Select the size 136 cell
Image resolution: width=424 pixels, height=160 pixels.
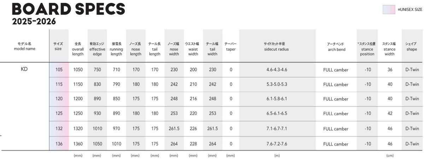tap(59, 144)
